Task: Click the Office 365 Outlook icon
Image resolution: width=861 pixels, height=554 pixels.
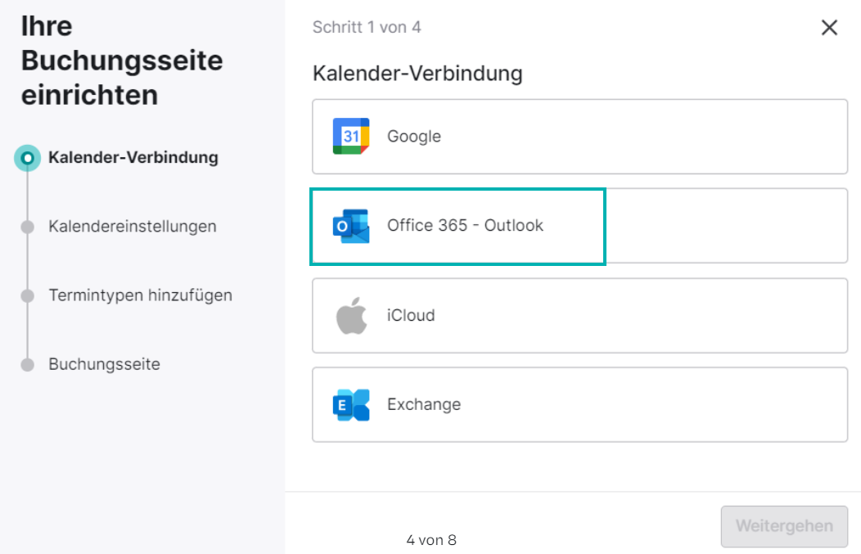Action: pyautogui.click(x=351, y=226)
